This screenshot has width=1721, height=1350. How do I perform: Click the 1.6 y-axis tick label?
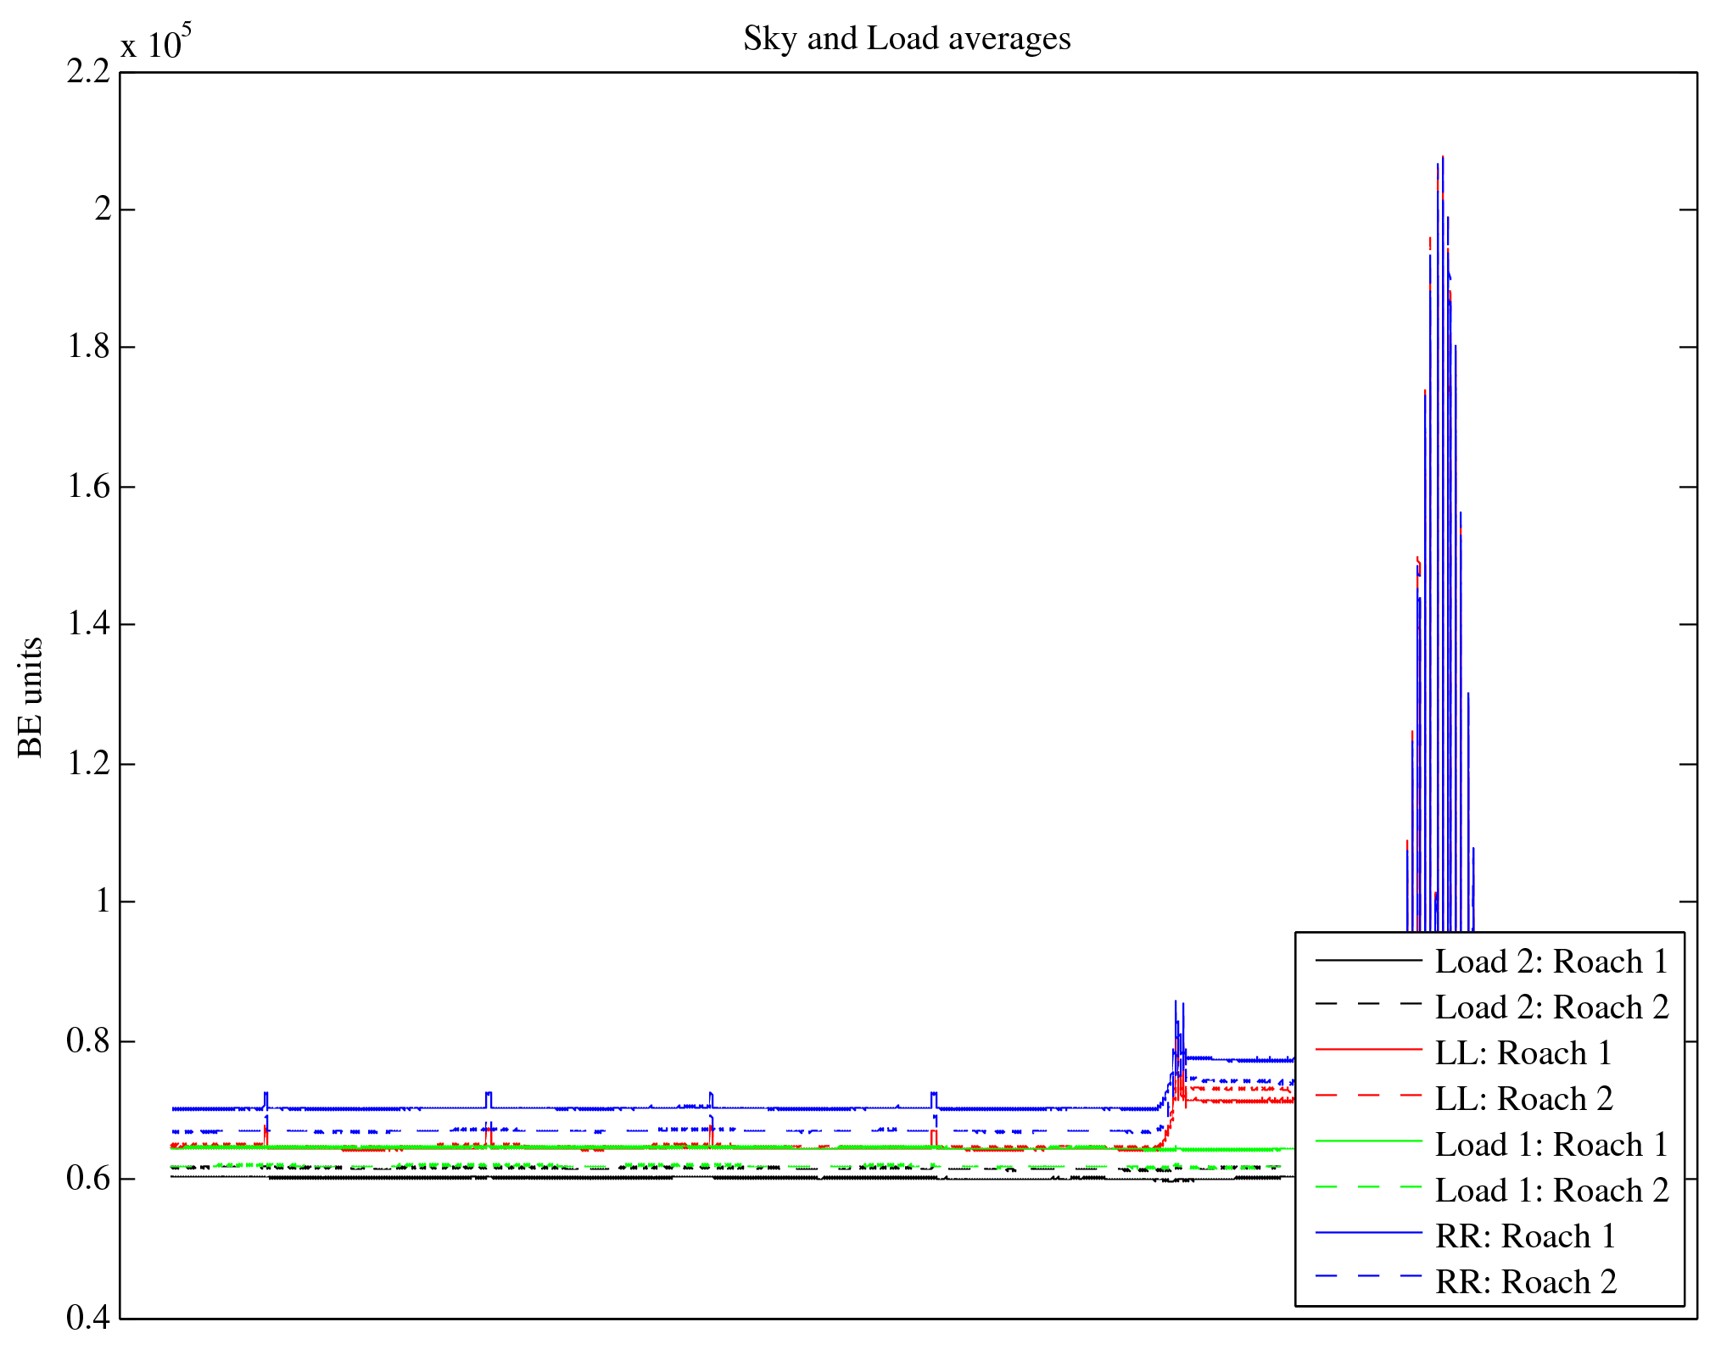89,487
